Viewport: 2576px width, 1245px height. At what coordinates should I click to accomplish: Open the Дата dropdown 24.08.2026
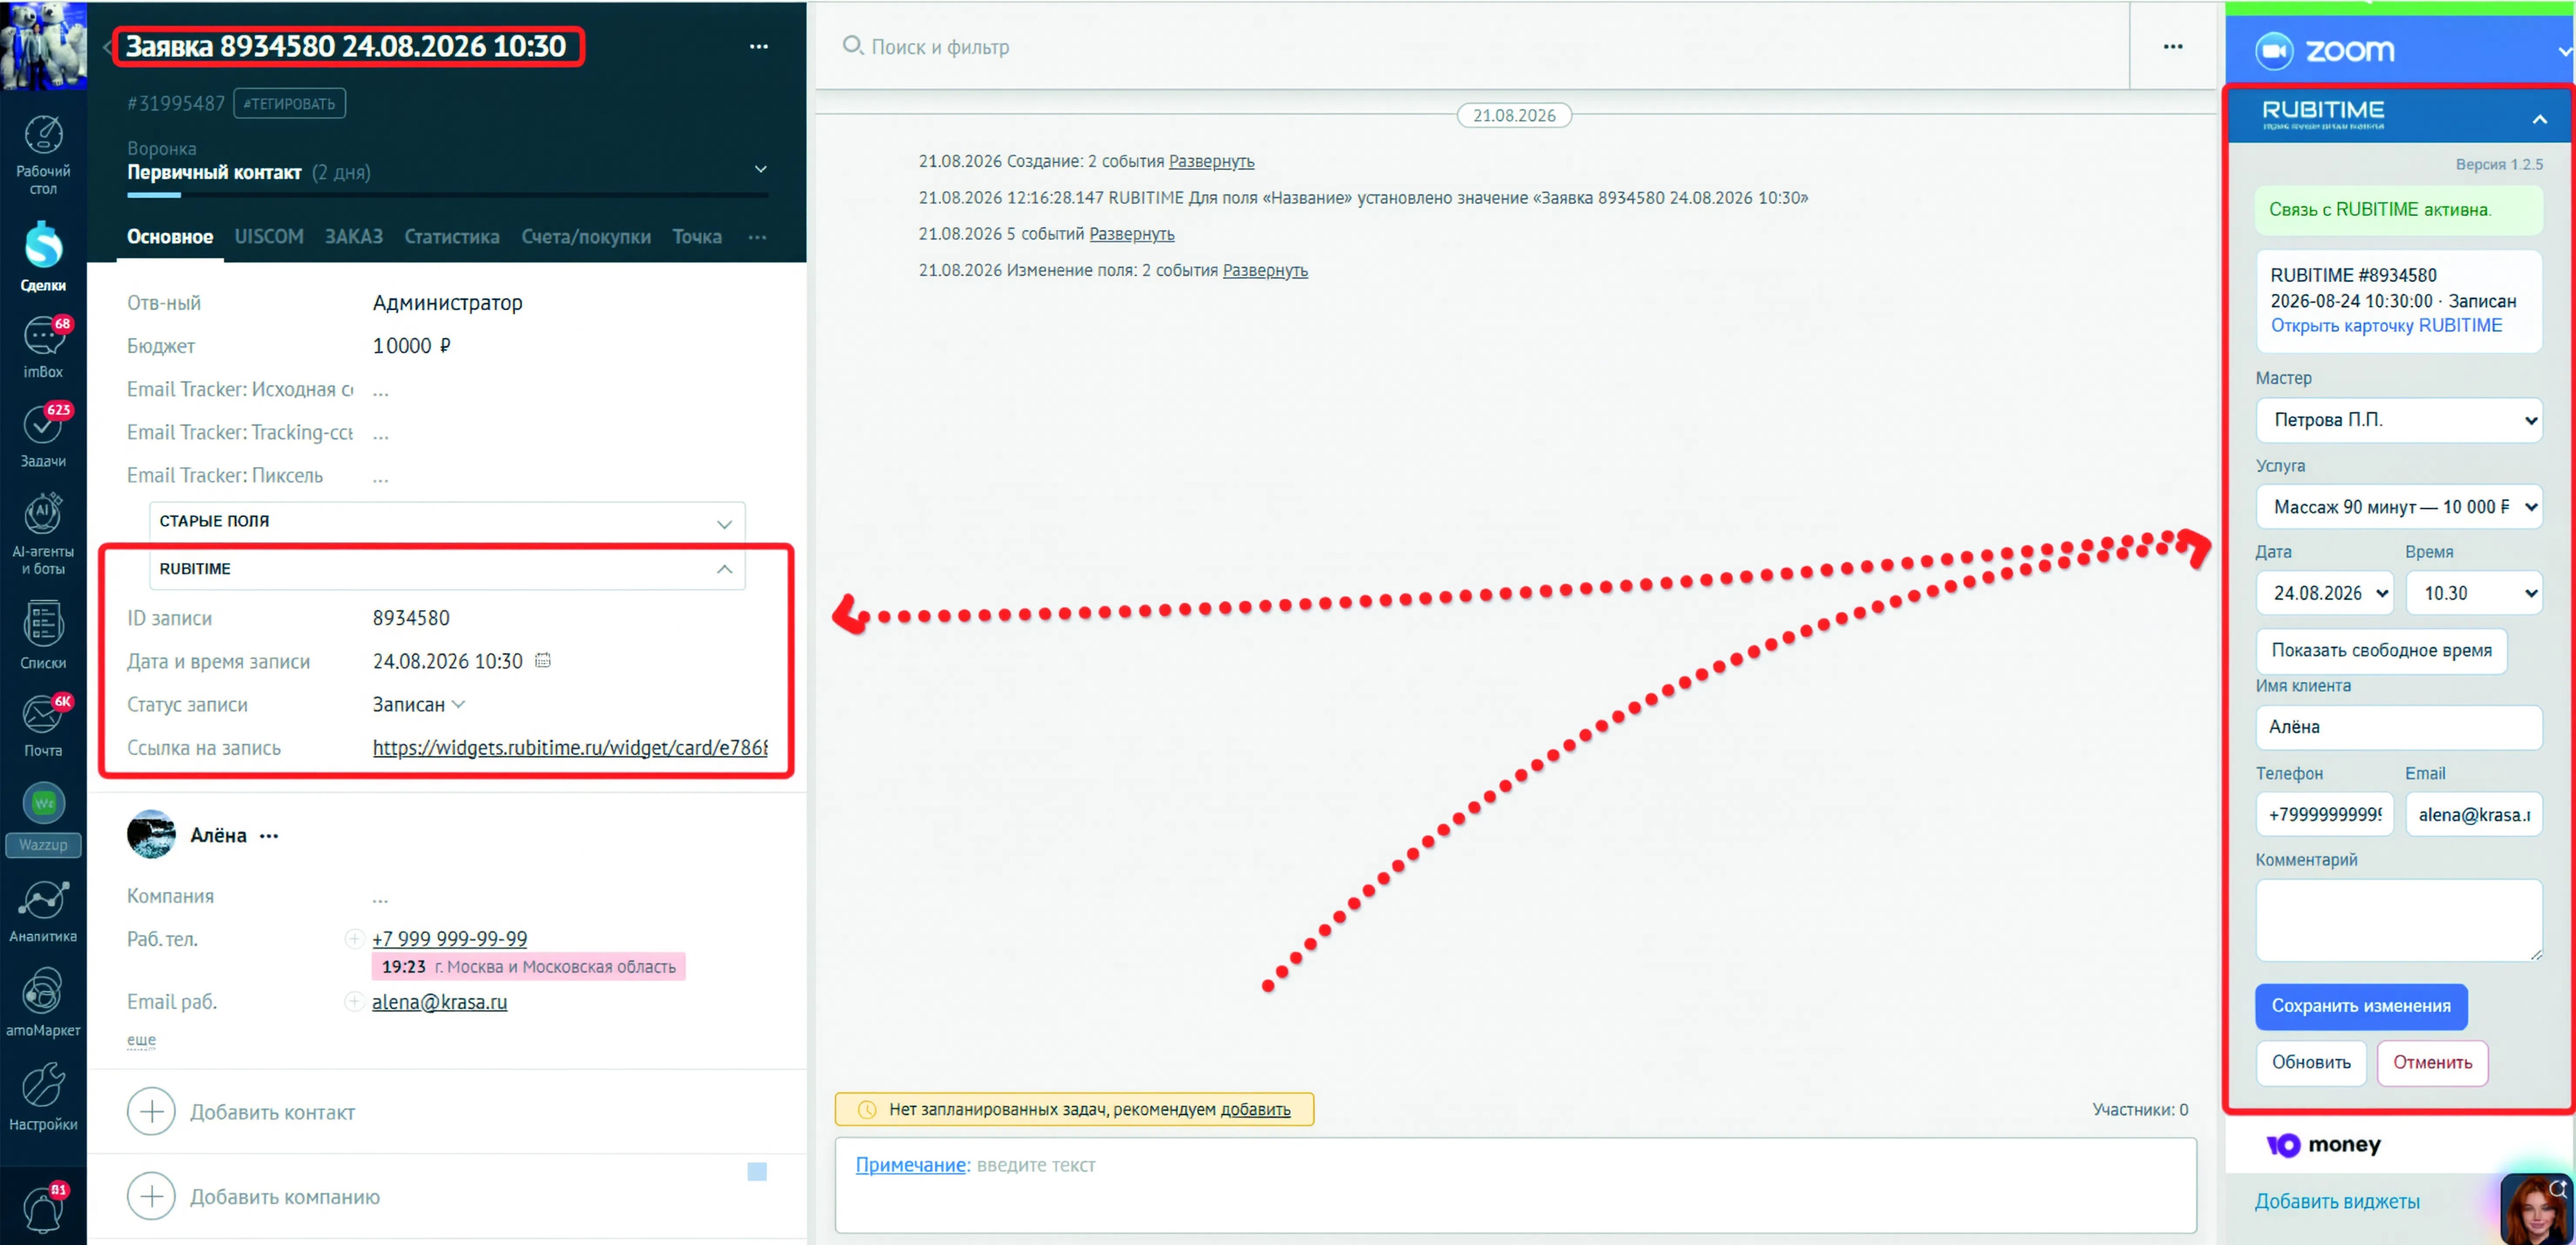[2324, 593]
